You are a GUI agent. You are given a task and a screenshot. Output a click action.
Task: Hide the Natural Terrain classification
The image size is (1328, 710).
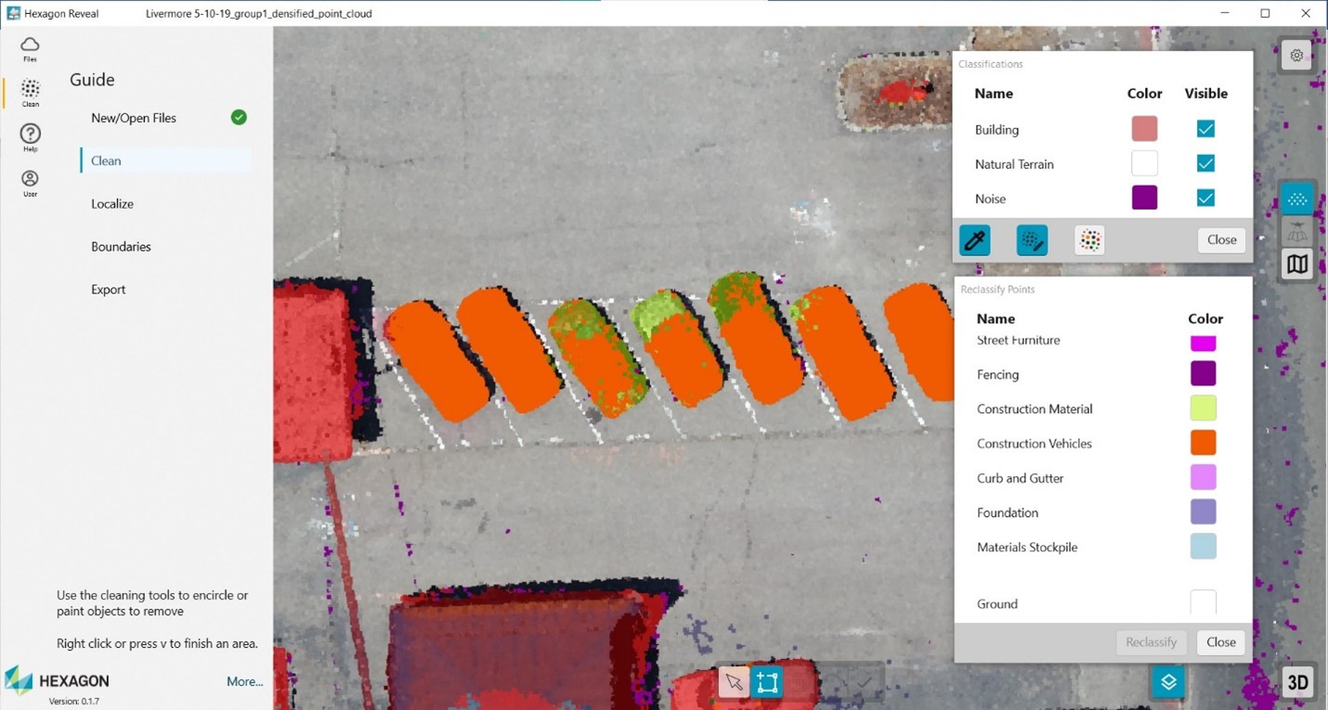[x=1205, y=163]
